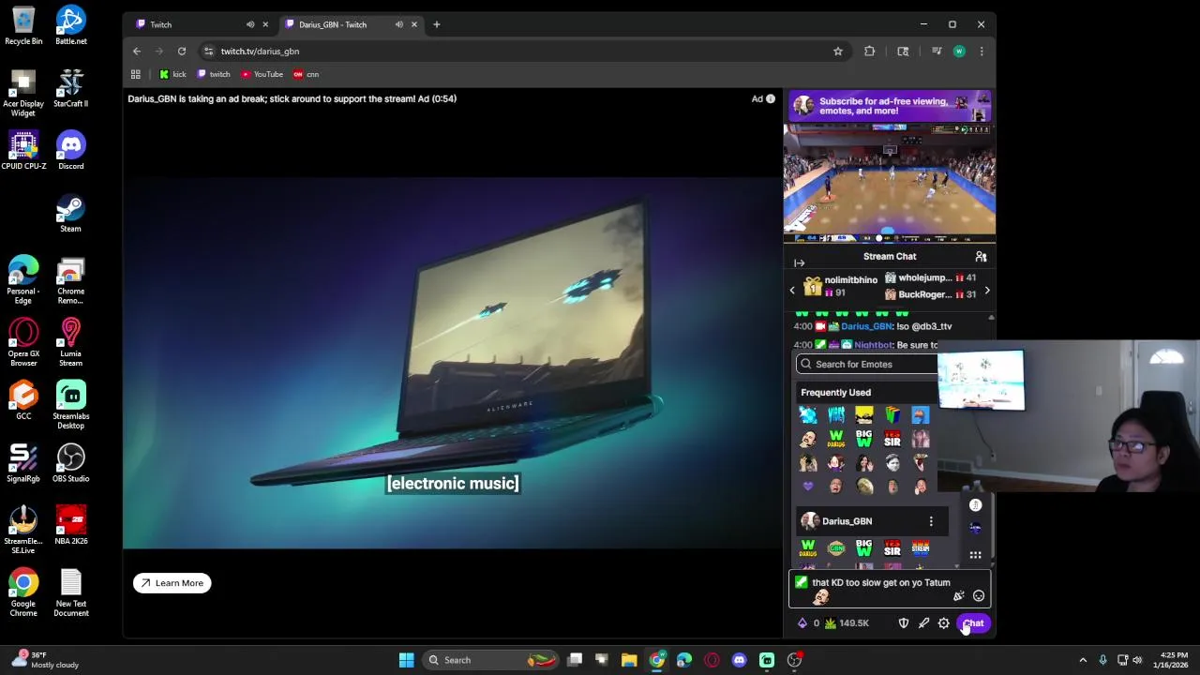
Task: Show previous gift leaderboard entry
Action: tap(792, 290)
